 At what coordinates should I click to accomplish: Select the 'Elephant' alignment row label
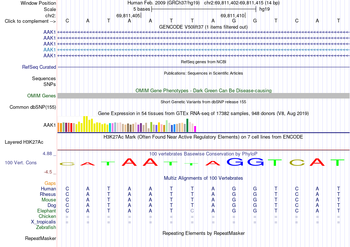46,211
